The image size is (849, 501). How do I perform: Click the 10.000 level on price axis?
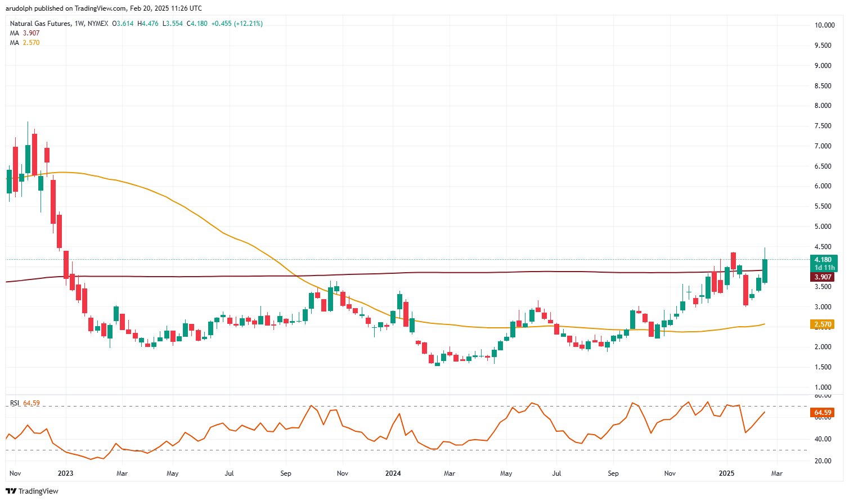[824, 25]
